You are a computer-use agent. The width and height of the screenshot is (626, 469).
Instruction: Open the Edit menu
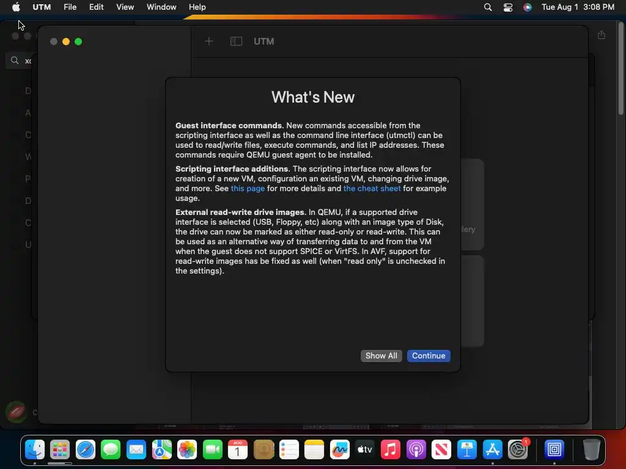coord(96,7)
